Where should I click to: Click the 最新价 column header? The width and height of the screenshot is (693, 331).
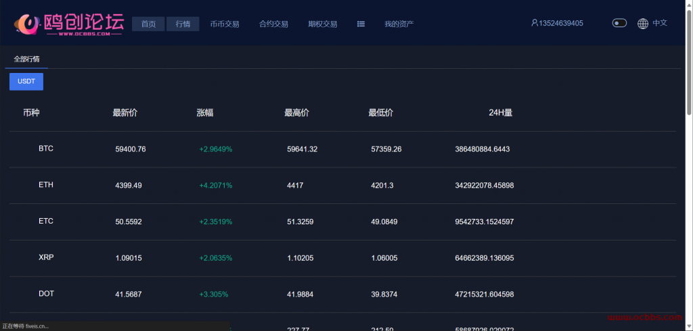pyautogui.click(x=125, y=113)
